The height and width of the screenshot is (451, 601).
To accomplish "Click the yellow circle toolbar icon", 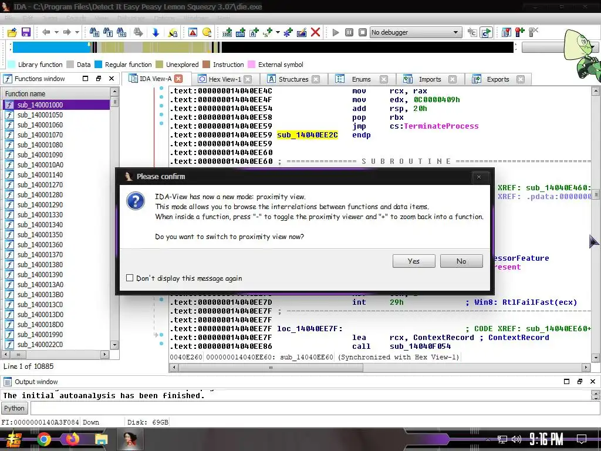I will [x=207, y=32].
